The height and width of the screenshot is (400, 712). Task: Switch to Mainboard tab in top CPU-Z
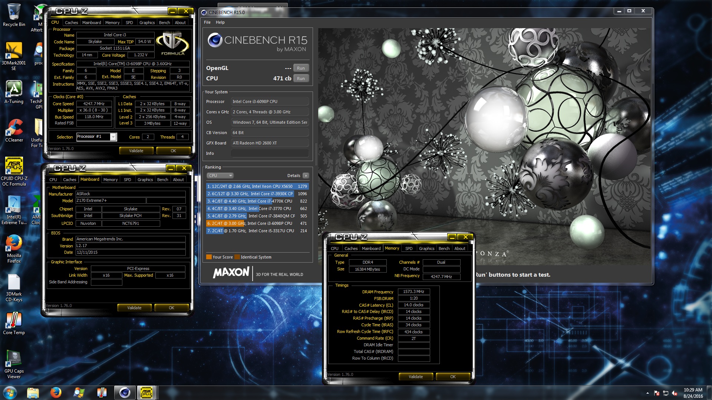click(92, 23)
